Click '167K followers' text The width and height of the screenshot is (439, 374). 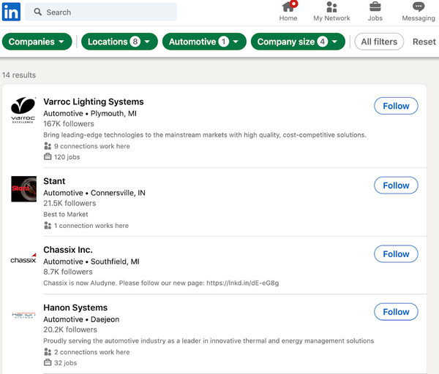point(69,123)
